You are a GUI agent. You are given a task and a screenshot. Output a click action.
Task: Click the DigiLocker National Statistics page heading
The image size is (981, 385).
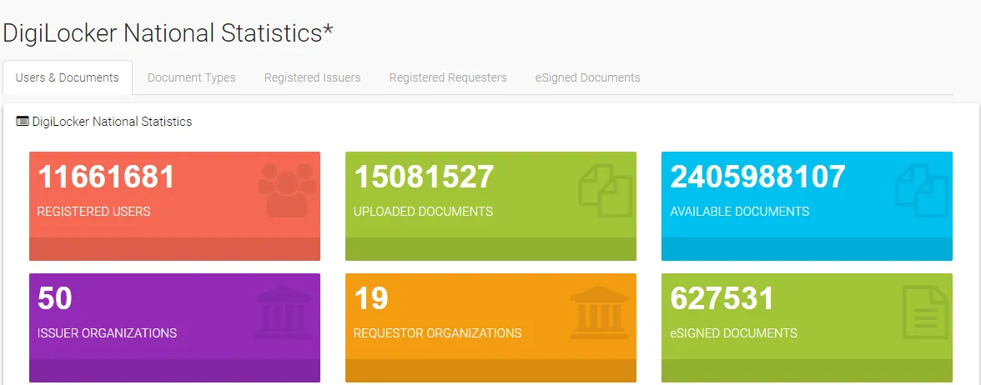(x=168, y=33)
